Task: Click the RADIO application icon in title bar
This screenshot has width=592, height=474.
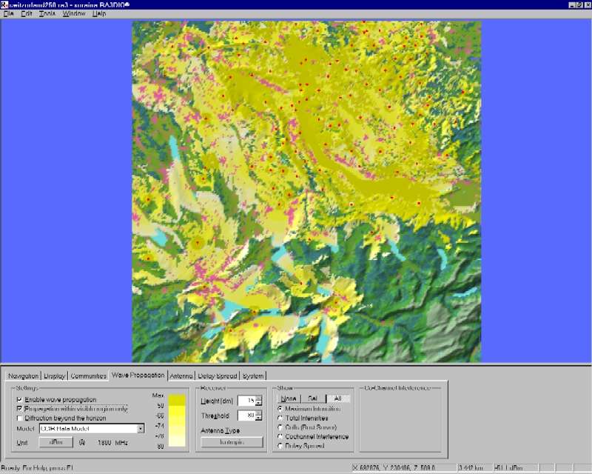Action: click(x=4, y=4)
